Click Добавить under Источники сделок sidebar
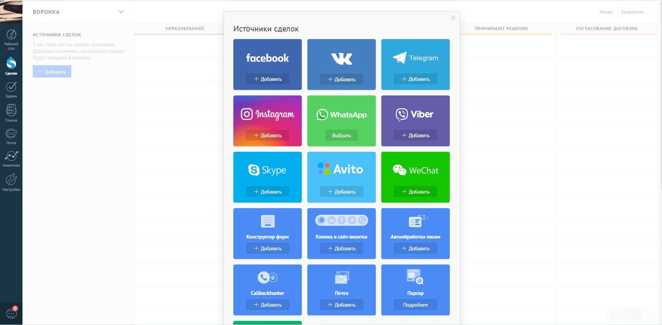 [52, 72]
